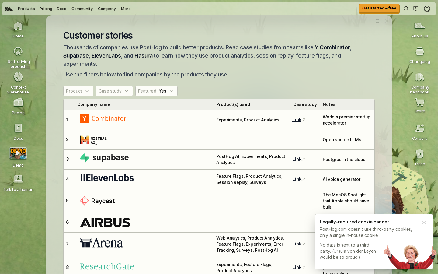Click the Arena logo in row 7
The height and width of the screenshot is (274, 438).
[101, 243]
